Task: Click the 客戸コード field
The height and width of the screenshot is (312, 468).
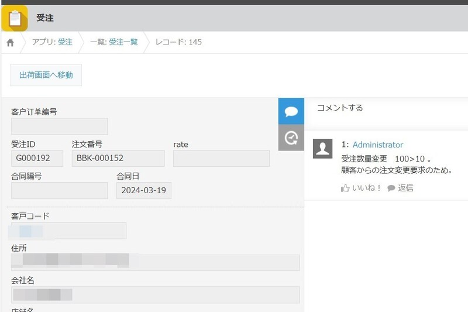Action: coord(68,231)
